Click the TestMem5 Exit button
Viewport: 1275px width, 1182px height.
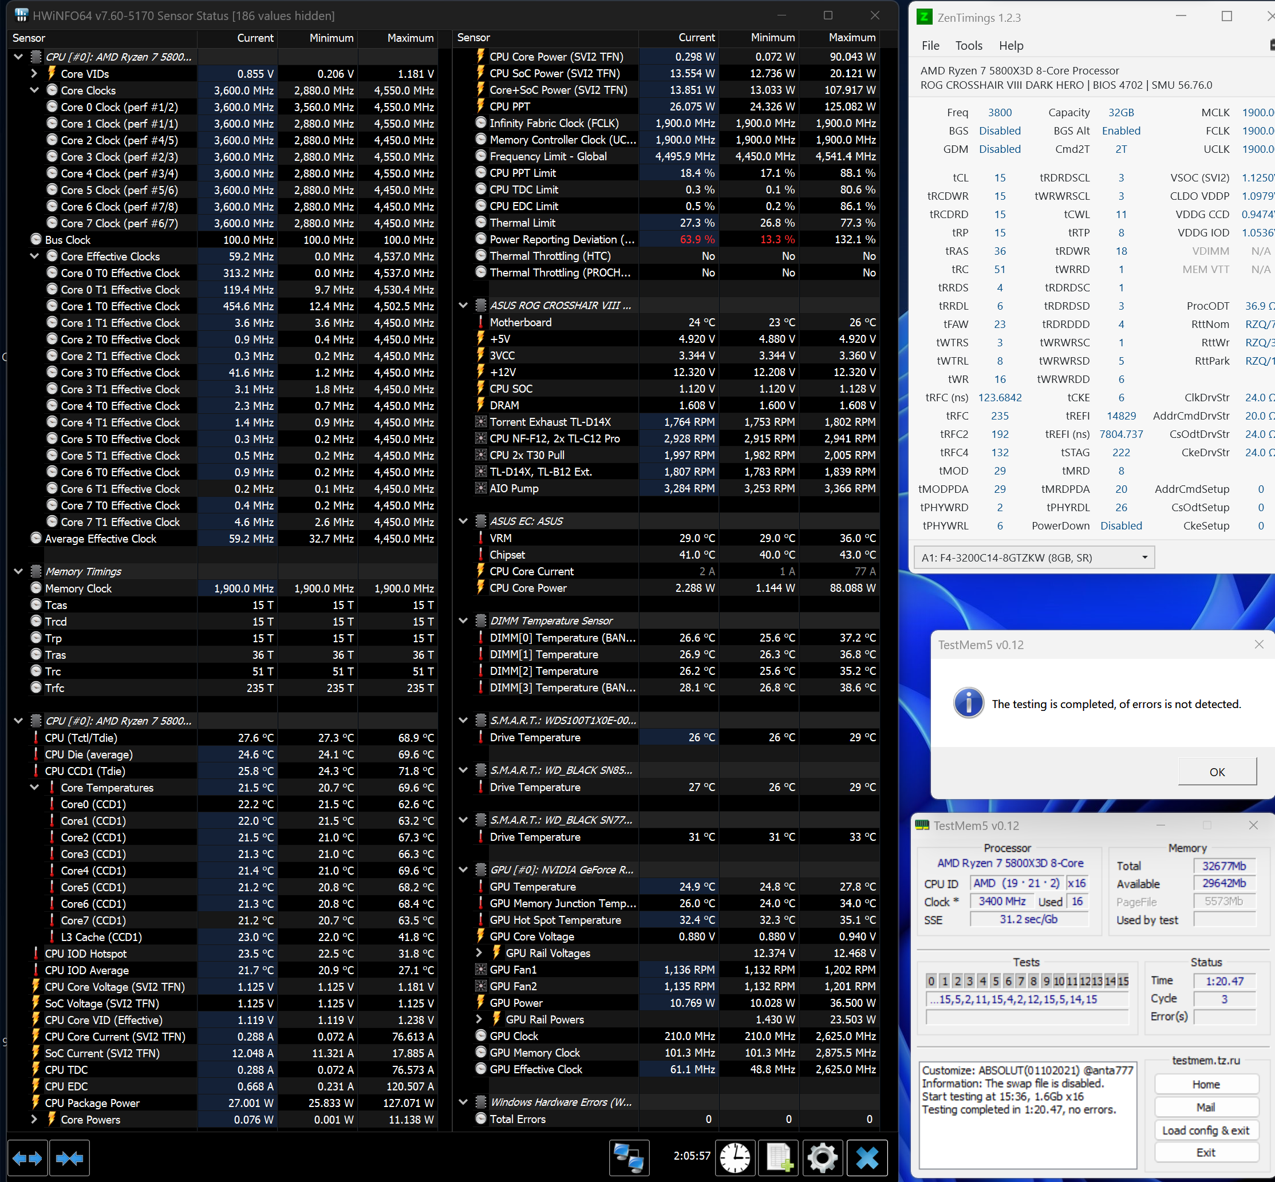point(1206,1153)
